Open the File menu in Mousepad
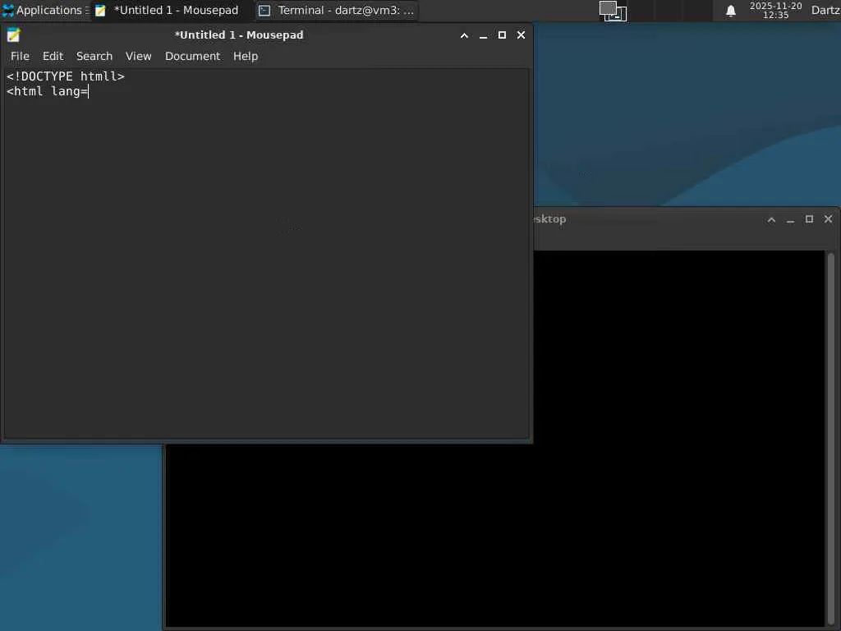The image size is (841, 631). 20,57
